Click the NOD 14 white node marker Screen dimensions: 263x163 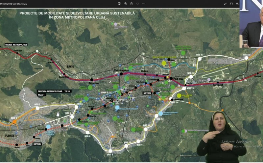click(x=170, y=99)
